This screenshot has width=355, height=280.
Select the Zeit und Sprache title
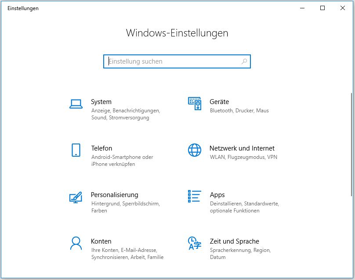point(234,241)
